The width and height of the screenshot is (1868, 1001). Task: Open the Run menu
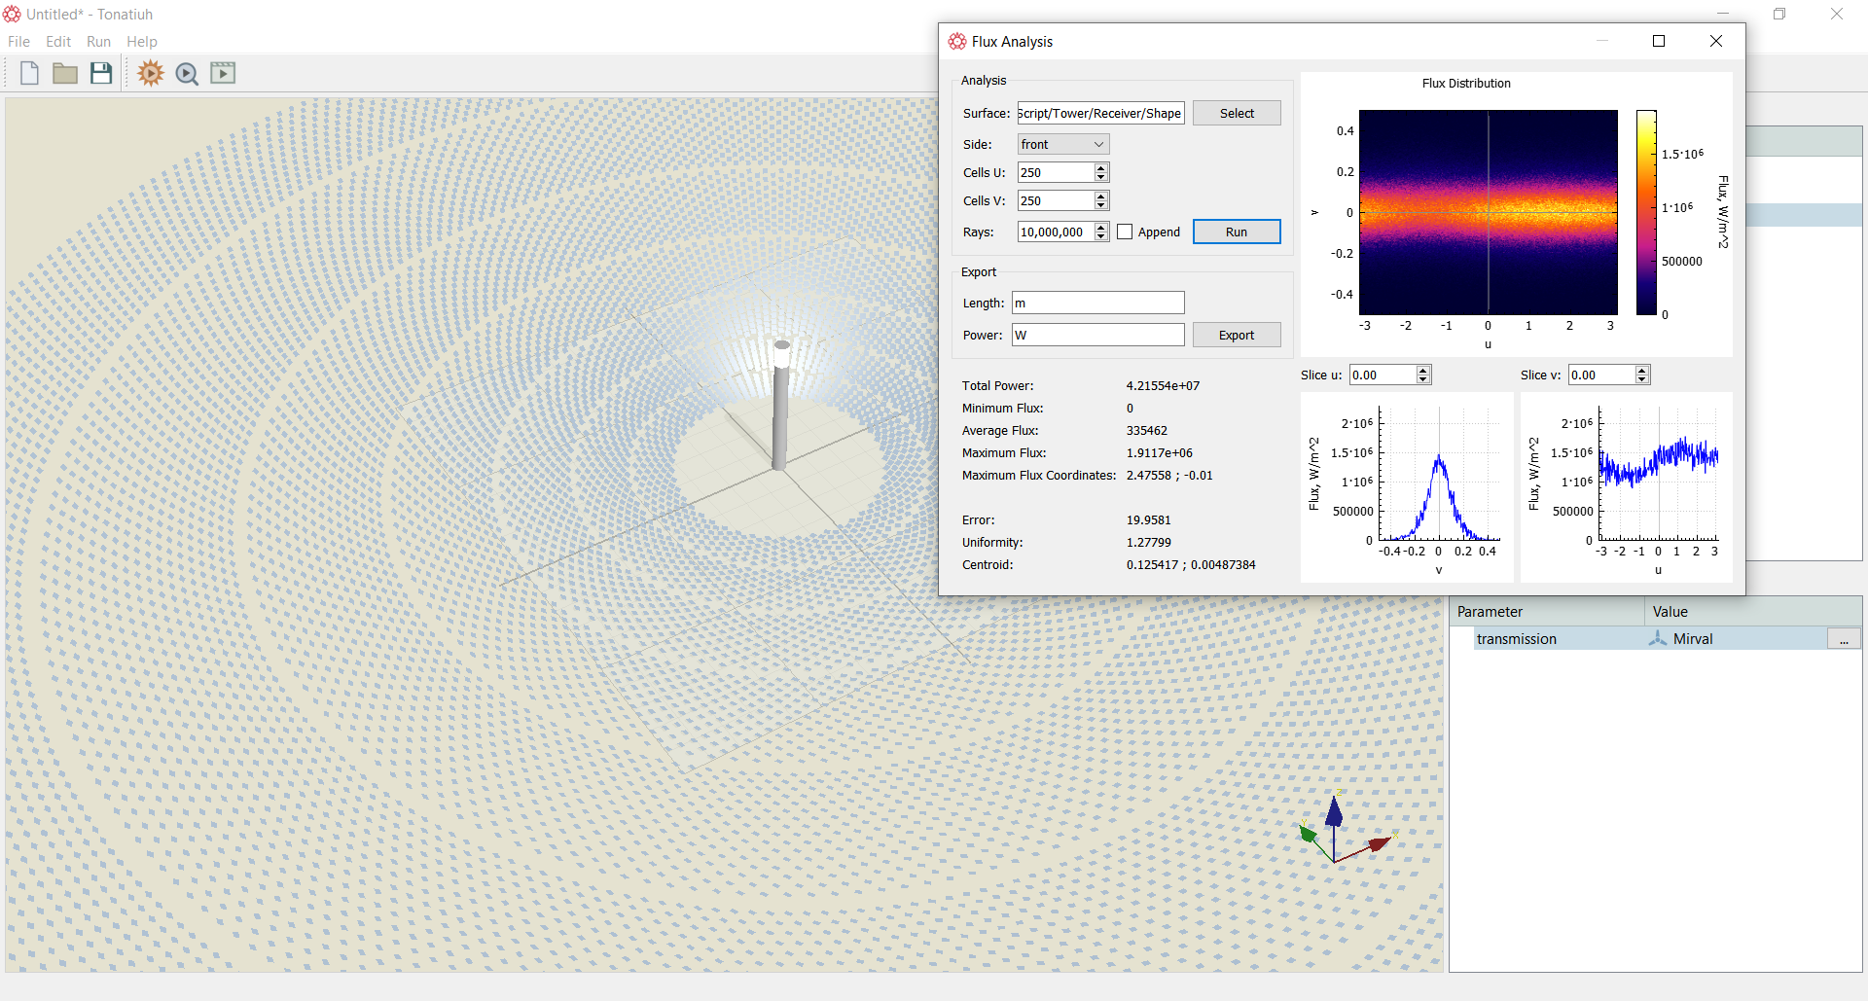click(x=98, y=42)
